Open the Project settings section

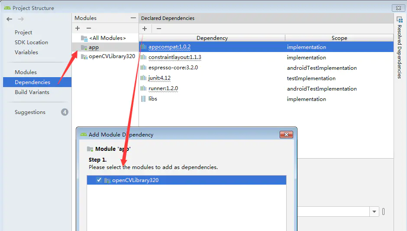[x=23, y=33]
